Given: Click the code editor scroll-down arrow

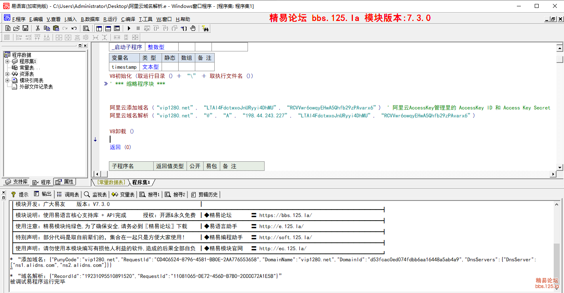Looking at the screenshot, I should pos(560,167).
